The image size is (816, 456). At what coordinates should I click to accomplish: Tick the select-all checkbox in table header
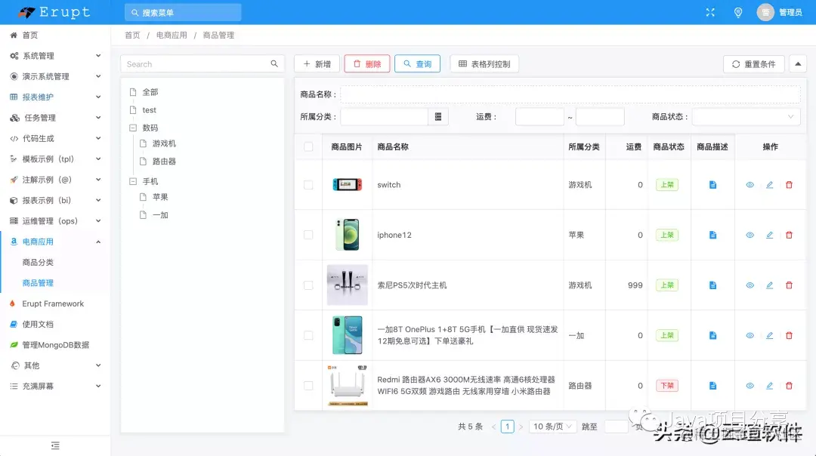tap(308, 146)
